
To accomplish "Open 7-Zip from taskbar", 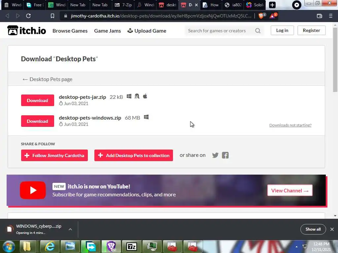I will 131,246.
